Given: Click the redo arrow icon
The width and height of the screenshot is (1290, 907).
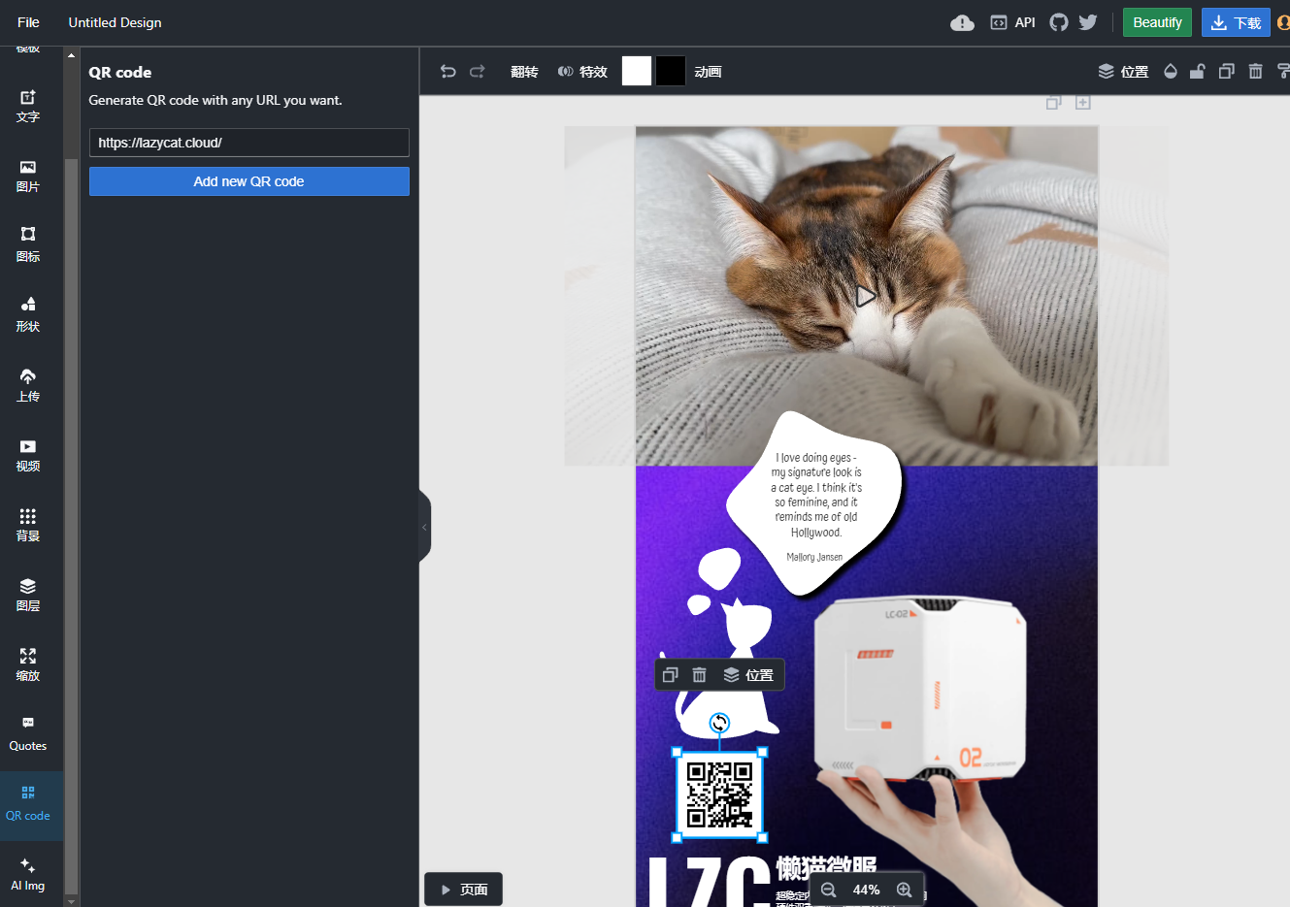Looking at the screenshot, I should 477,72.
